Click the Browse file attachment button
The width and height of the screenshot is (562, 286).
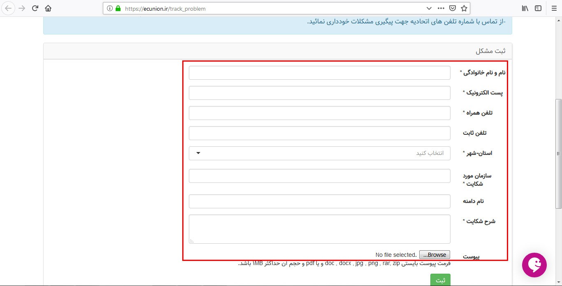(x=434, y=255)
